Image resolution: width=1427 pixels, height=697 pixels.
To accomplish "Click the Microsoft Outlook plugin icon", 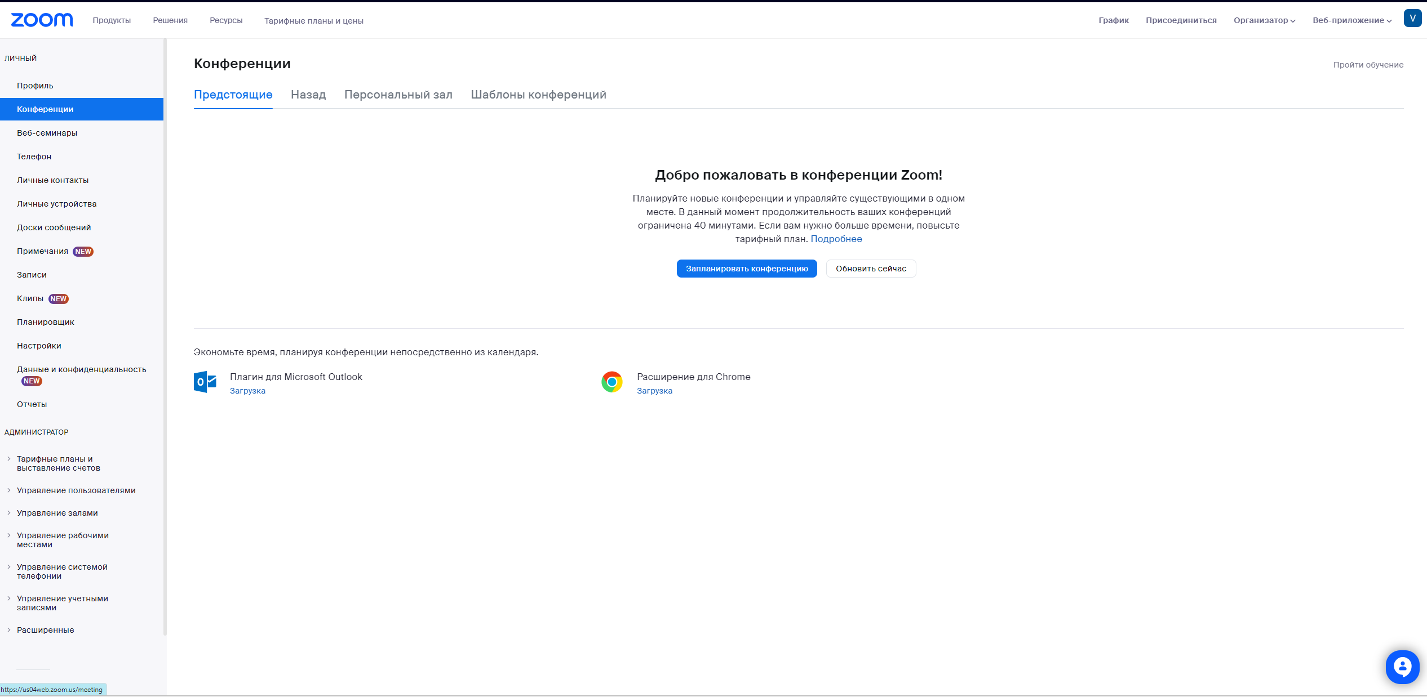I will (205, 382).
